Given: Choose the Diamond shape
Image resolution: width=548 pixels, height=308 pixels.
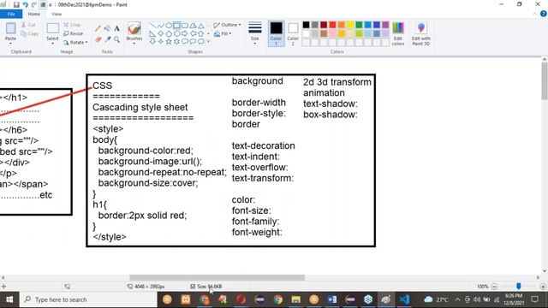Looking at the screenshot, I should coord(160,34).
